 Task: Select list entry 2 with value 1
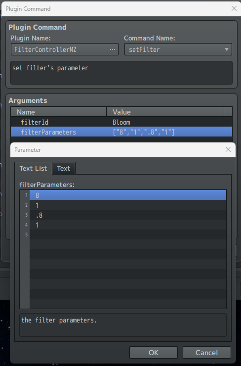point(128,205)
